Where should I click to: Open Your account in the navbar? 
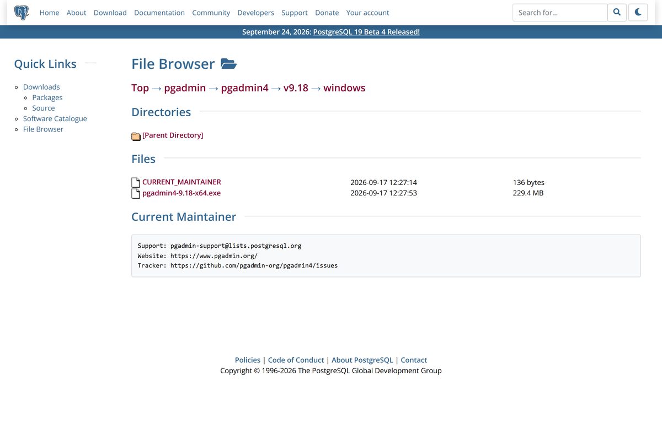368,13
